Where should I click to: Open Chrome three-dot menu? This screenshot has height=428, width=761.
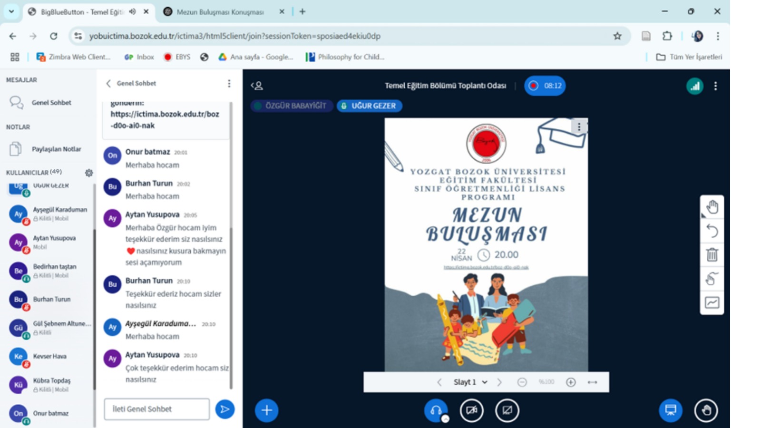coord(718,36)
